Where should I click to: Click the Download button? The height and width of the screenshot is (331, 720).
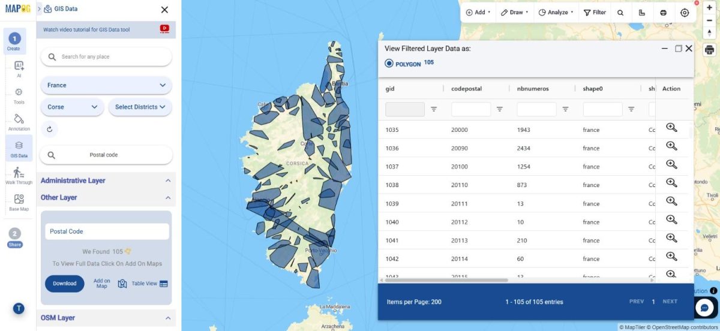(x=65, y=284)
